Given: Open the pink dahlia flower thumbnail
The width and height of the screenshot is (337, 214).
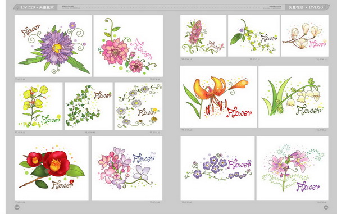Looking at the screenshot, I should point(128,45).
